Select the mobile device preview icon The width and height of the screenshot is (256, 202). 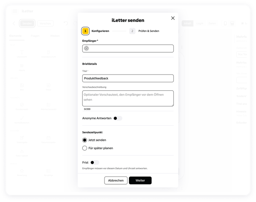coord(225,23)
